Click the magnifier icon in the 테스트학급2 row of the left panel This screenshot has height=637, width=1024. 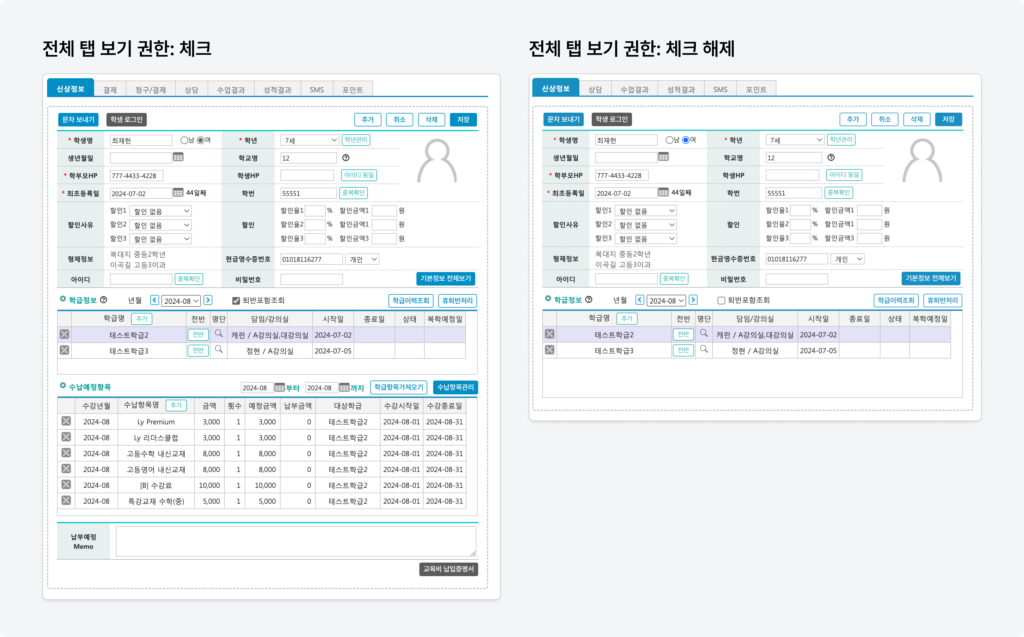[219, 334]
